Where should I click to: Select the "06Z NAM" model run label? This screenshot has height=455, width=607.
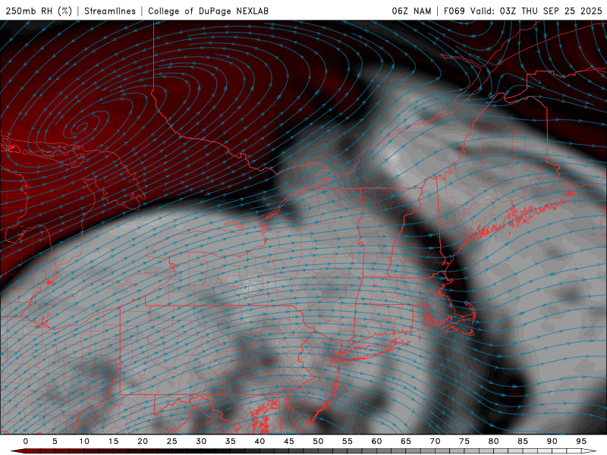[411, 11]
